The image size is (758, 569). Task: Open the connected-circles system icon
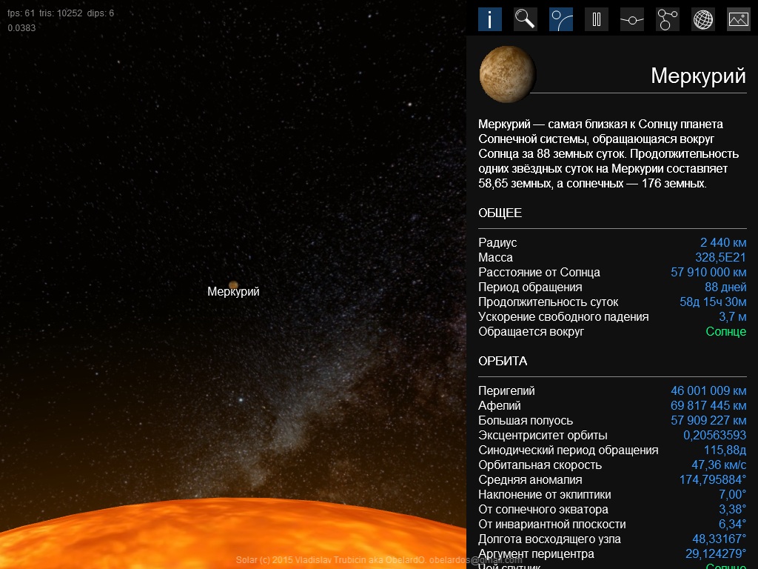pyautogui.click(x=668, y=19)
